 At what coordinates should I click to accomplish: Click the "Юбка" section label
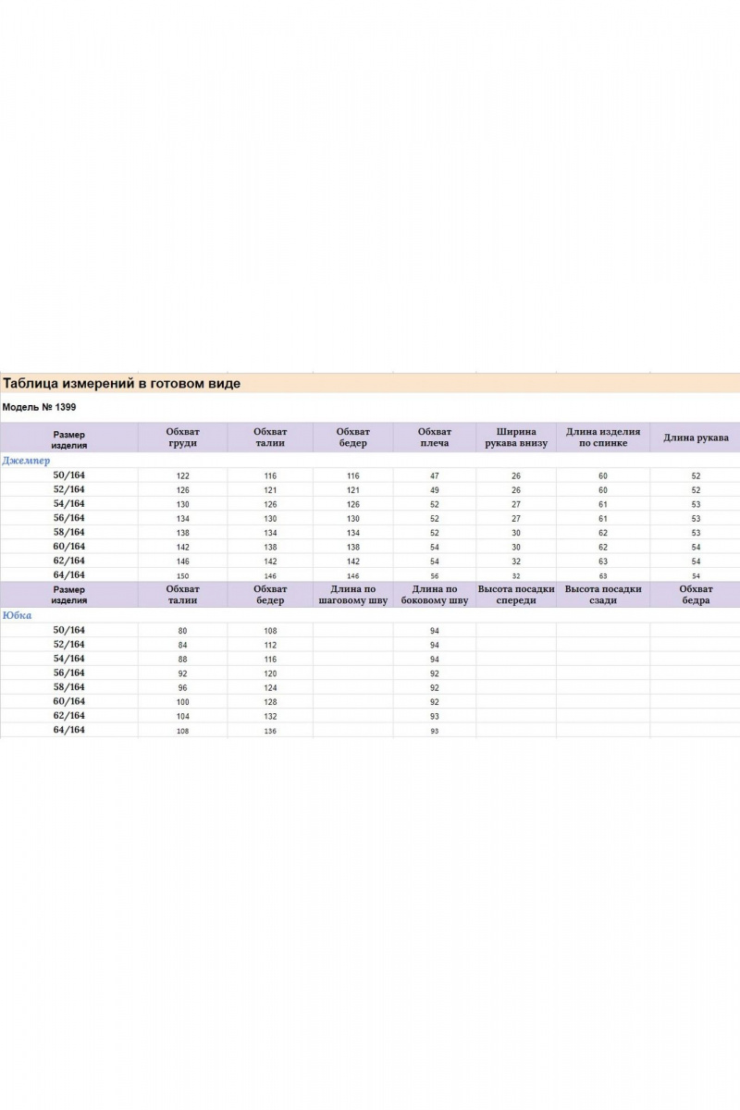pyautogui.click(x=18, y=615)
